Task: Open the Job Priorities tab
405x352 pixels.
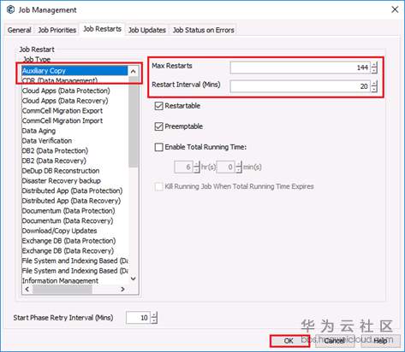Action: [57, 30]
